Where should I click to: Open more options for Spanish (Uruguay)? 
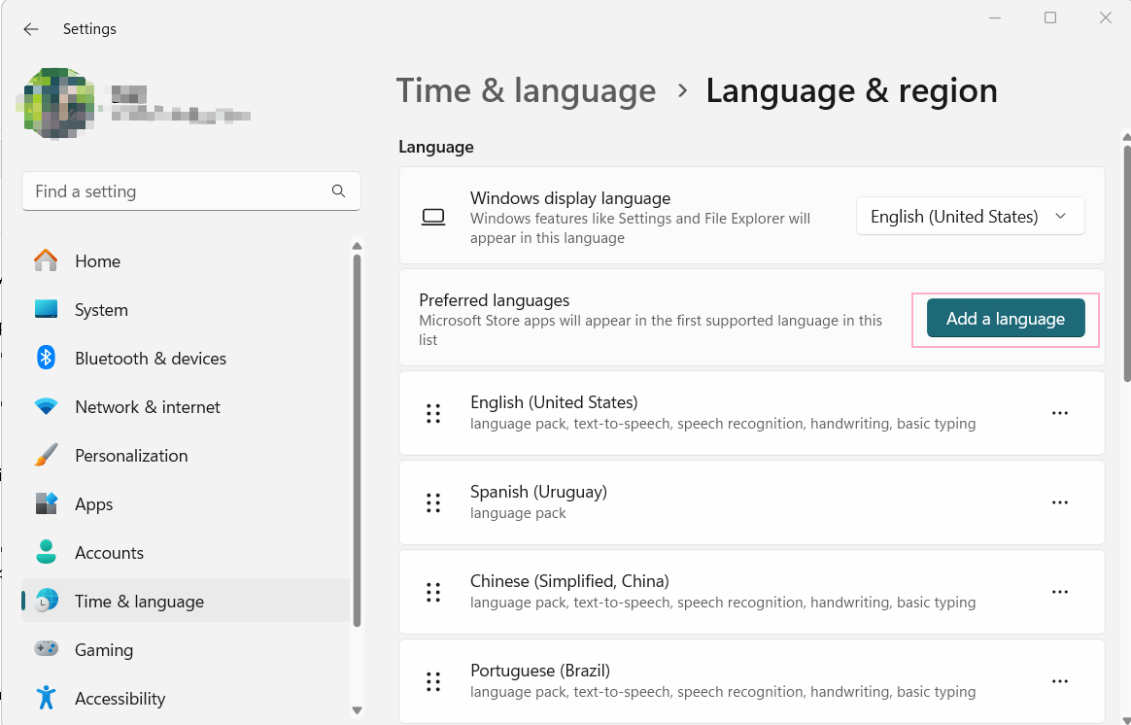tap(1060, 502)
